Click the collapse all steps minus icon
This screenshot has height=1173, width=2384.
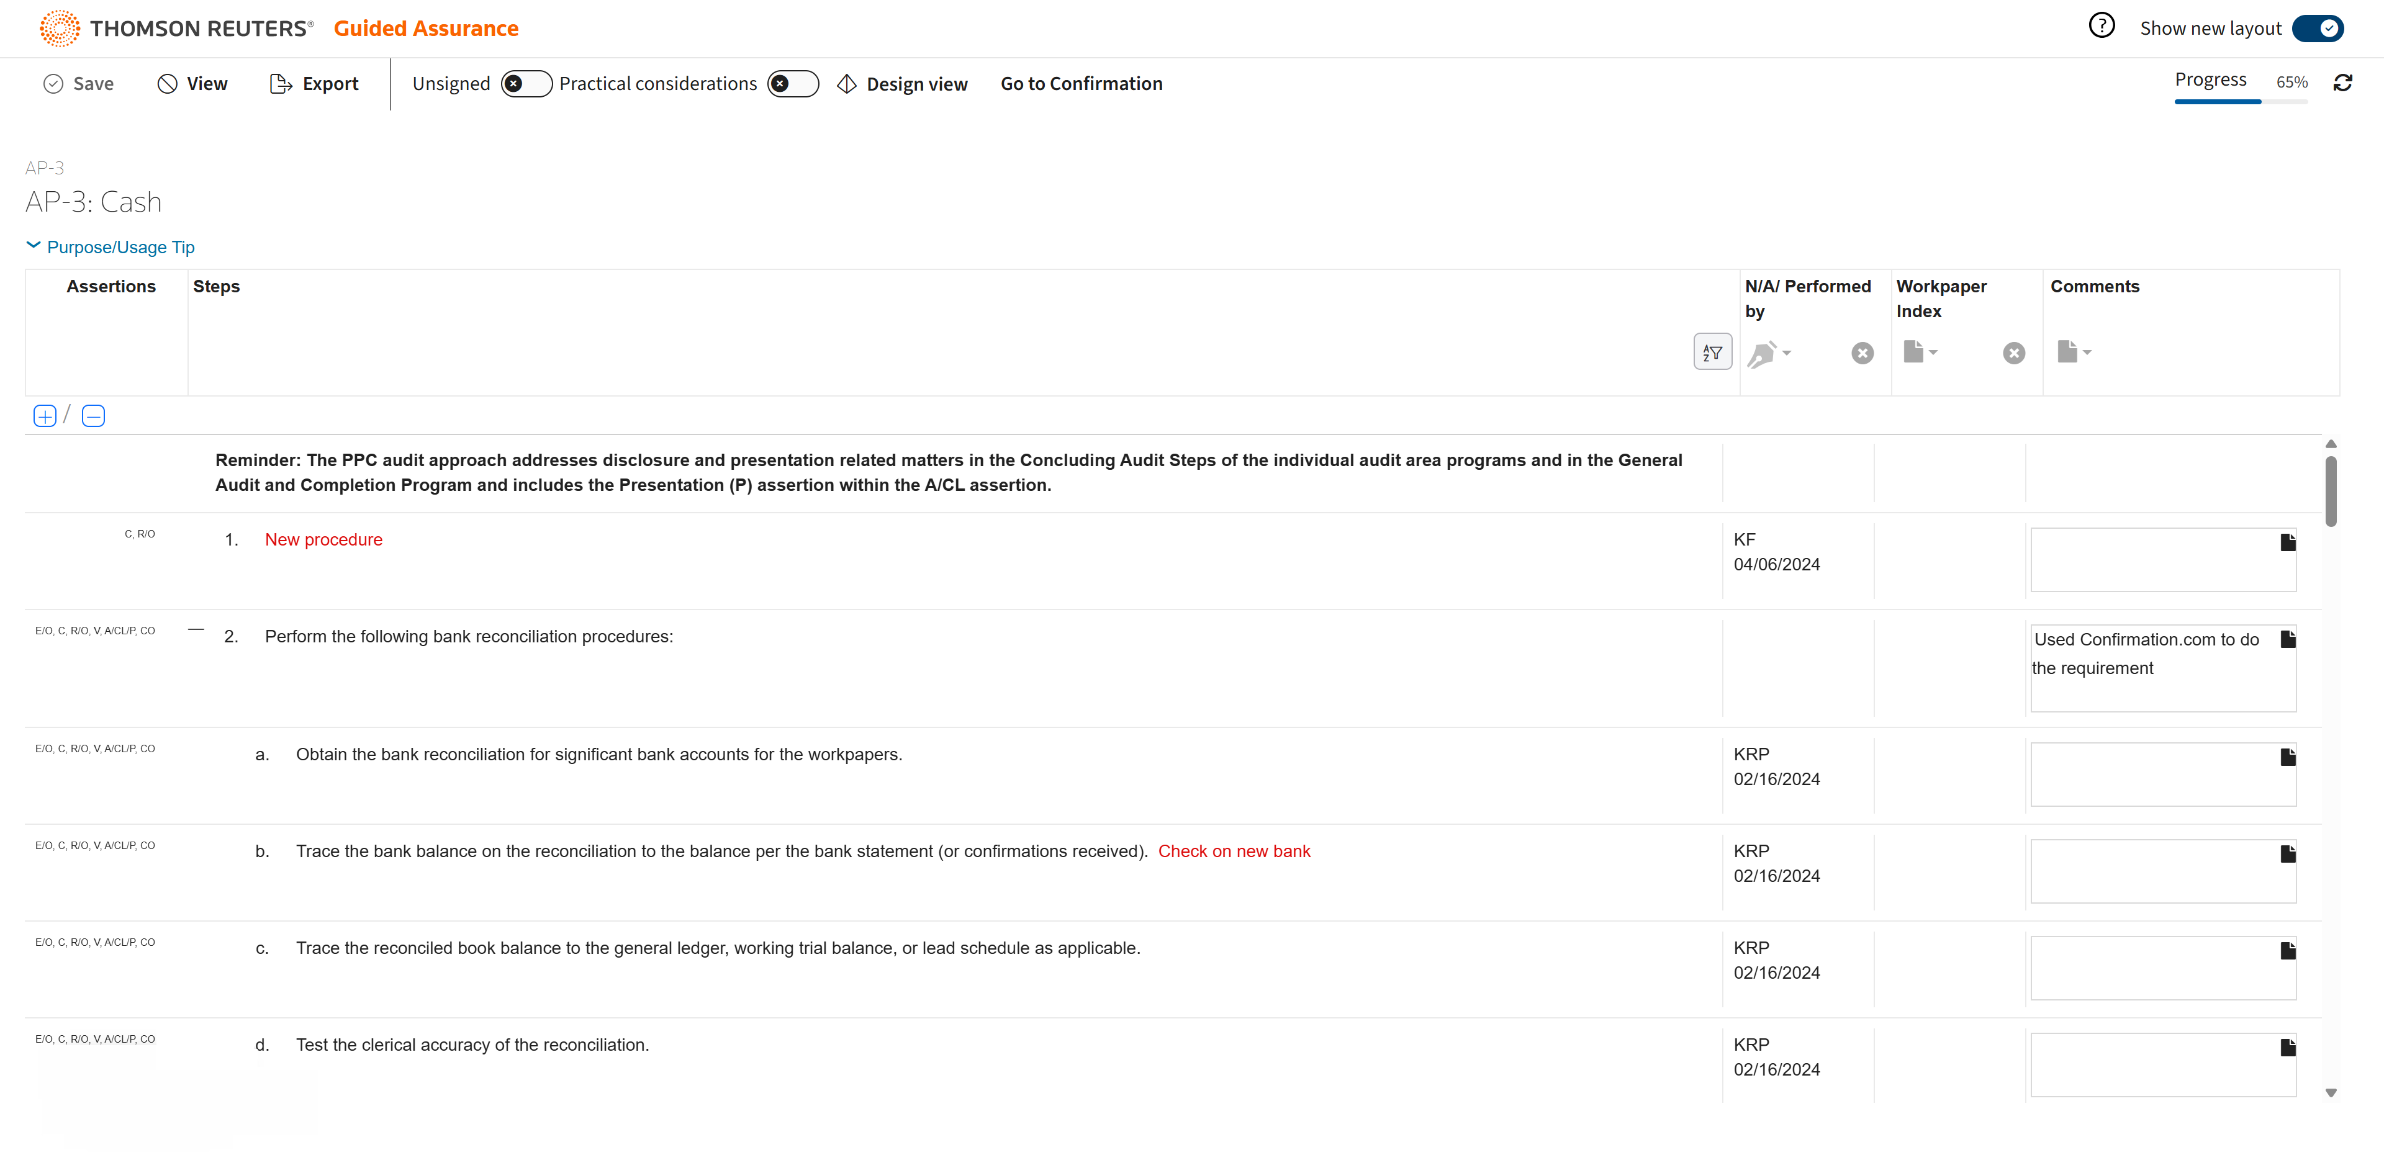[x=94, y=416]
